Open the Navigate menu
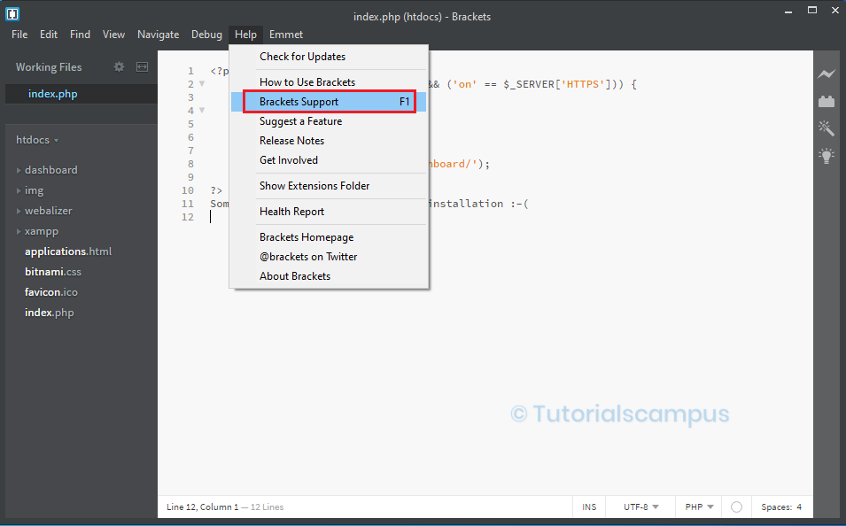The height and width of the screenshot is (526, 846). (158, 35)
